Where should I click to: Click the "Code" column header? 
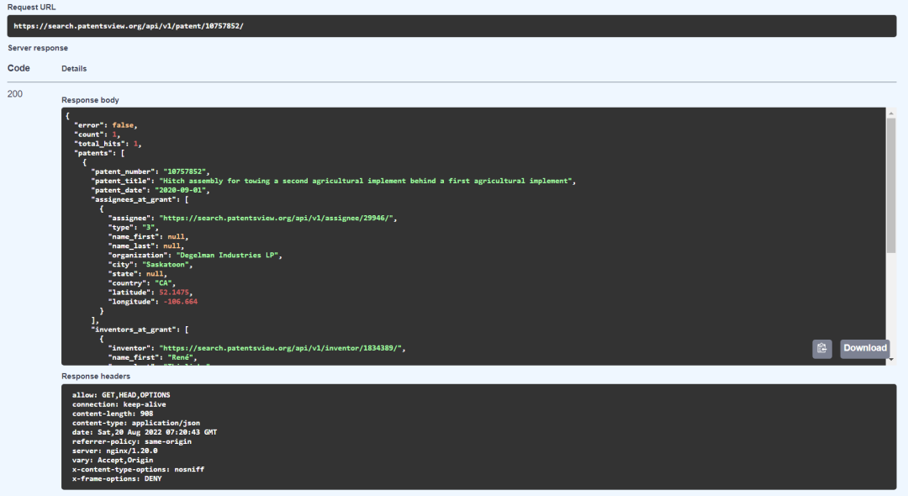pos(18,68)
